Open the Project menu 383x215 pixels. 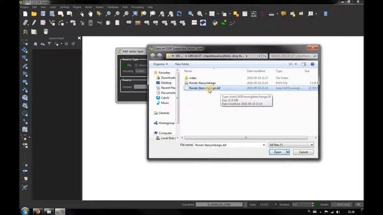click(x=25, y=7)
